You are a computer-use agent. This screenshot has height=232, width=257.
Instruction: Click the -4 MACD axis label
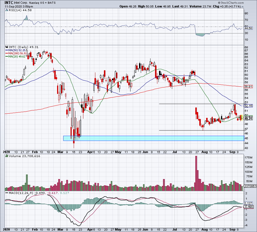[246, 225]
